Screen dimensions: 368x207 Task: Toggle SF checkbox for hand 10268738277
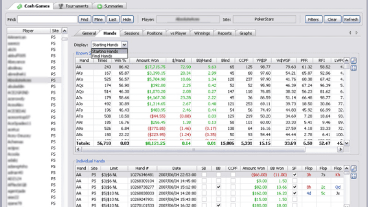coord(295,187)
